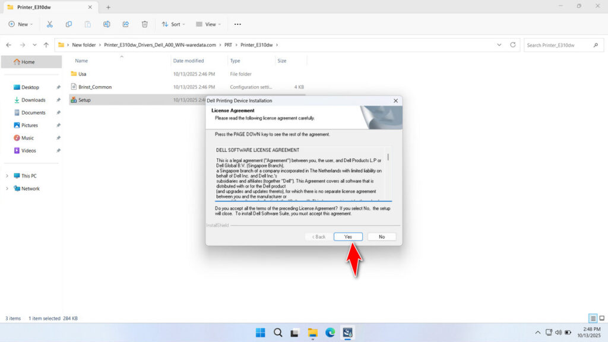
Task: Switch to large thumbnails view icon
Action: (601, 318)
